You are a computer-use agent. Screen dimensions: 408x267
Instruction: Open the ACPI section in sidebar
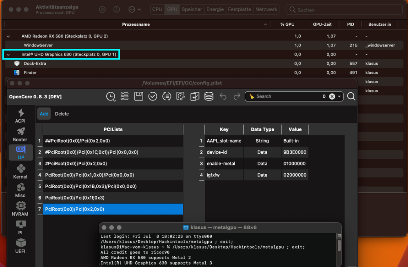coord(20,116)
